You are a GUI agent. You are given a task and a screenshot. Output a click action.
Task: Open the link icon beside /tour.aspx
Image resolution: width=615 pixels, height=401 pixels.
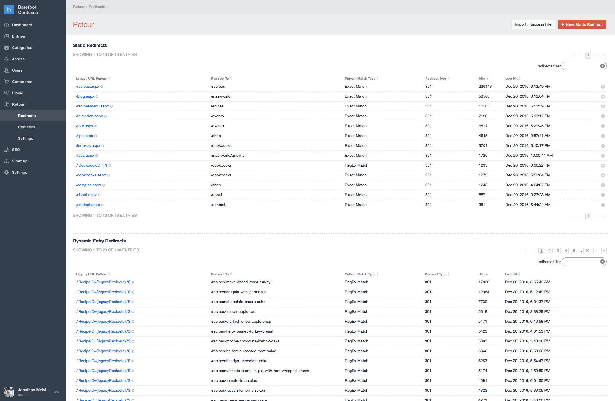click(96, 126)
